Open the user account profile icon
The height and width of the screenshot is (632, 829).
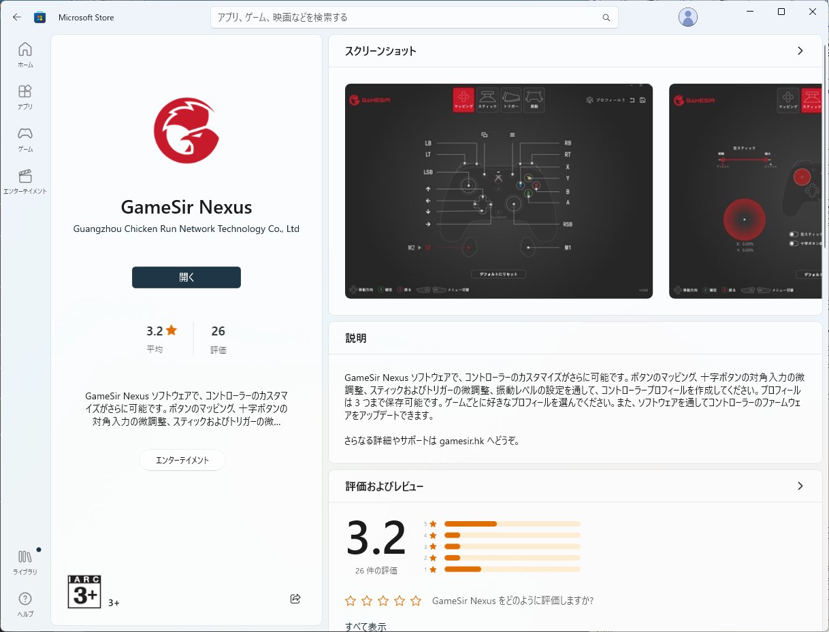pos(688,17)
